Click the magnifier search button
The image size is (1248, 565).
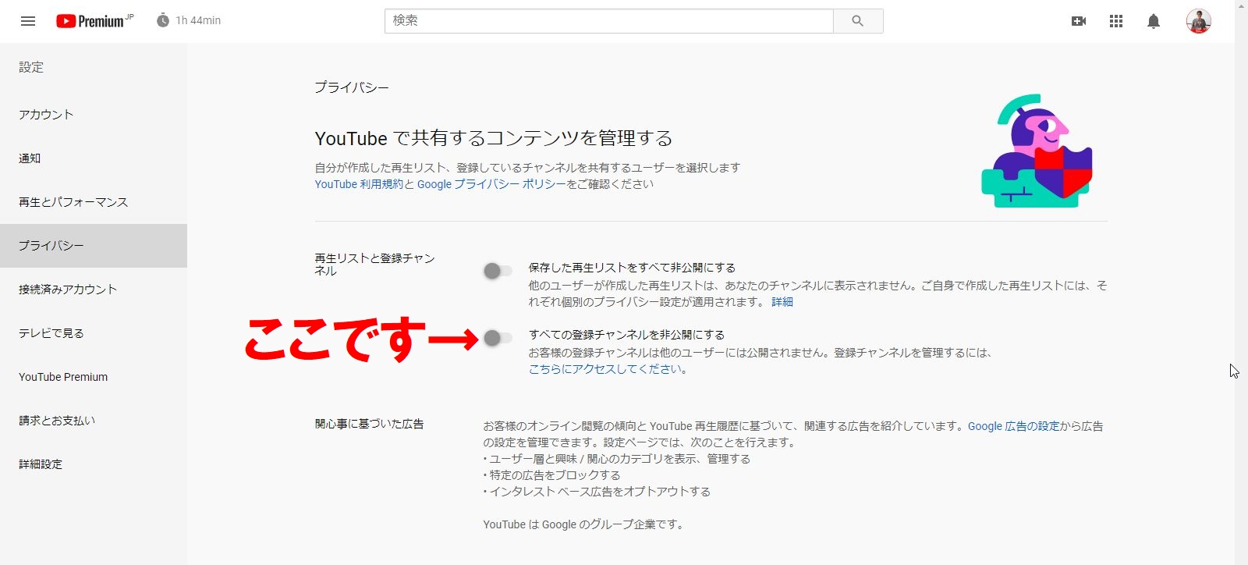pos(858,21)
